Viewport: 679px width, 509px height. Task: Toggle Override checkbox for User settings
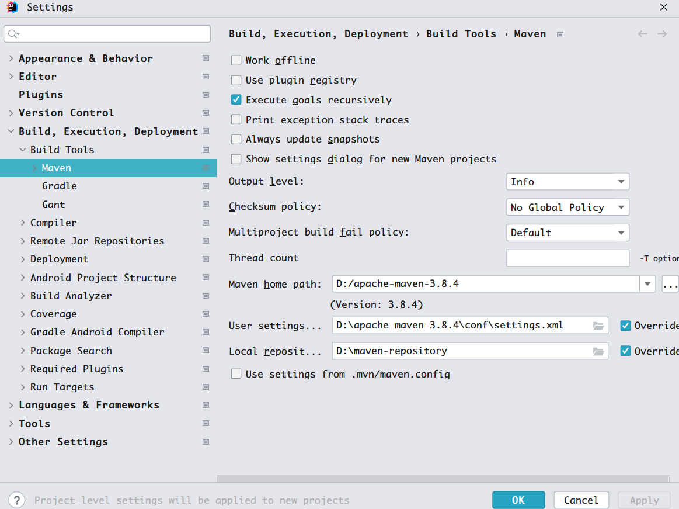point(625,326)
